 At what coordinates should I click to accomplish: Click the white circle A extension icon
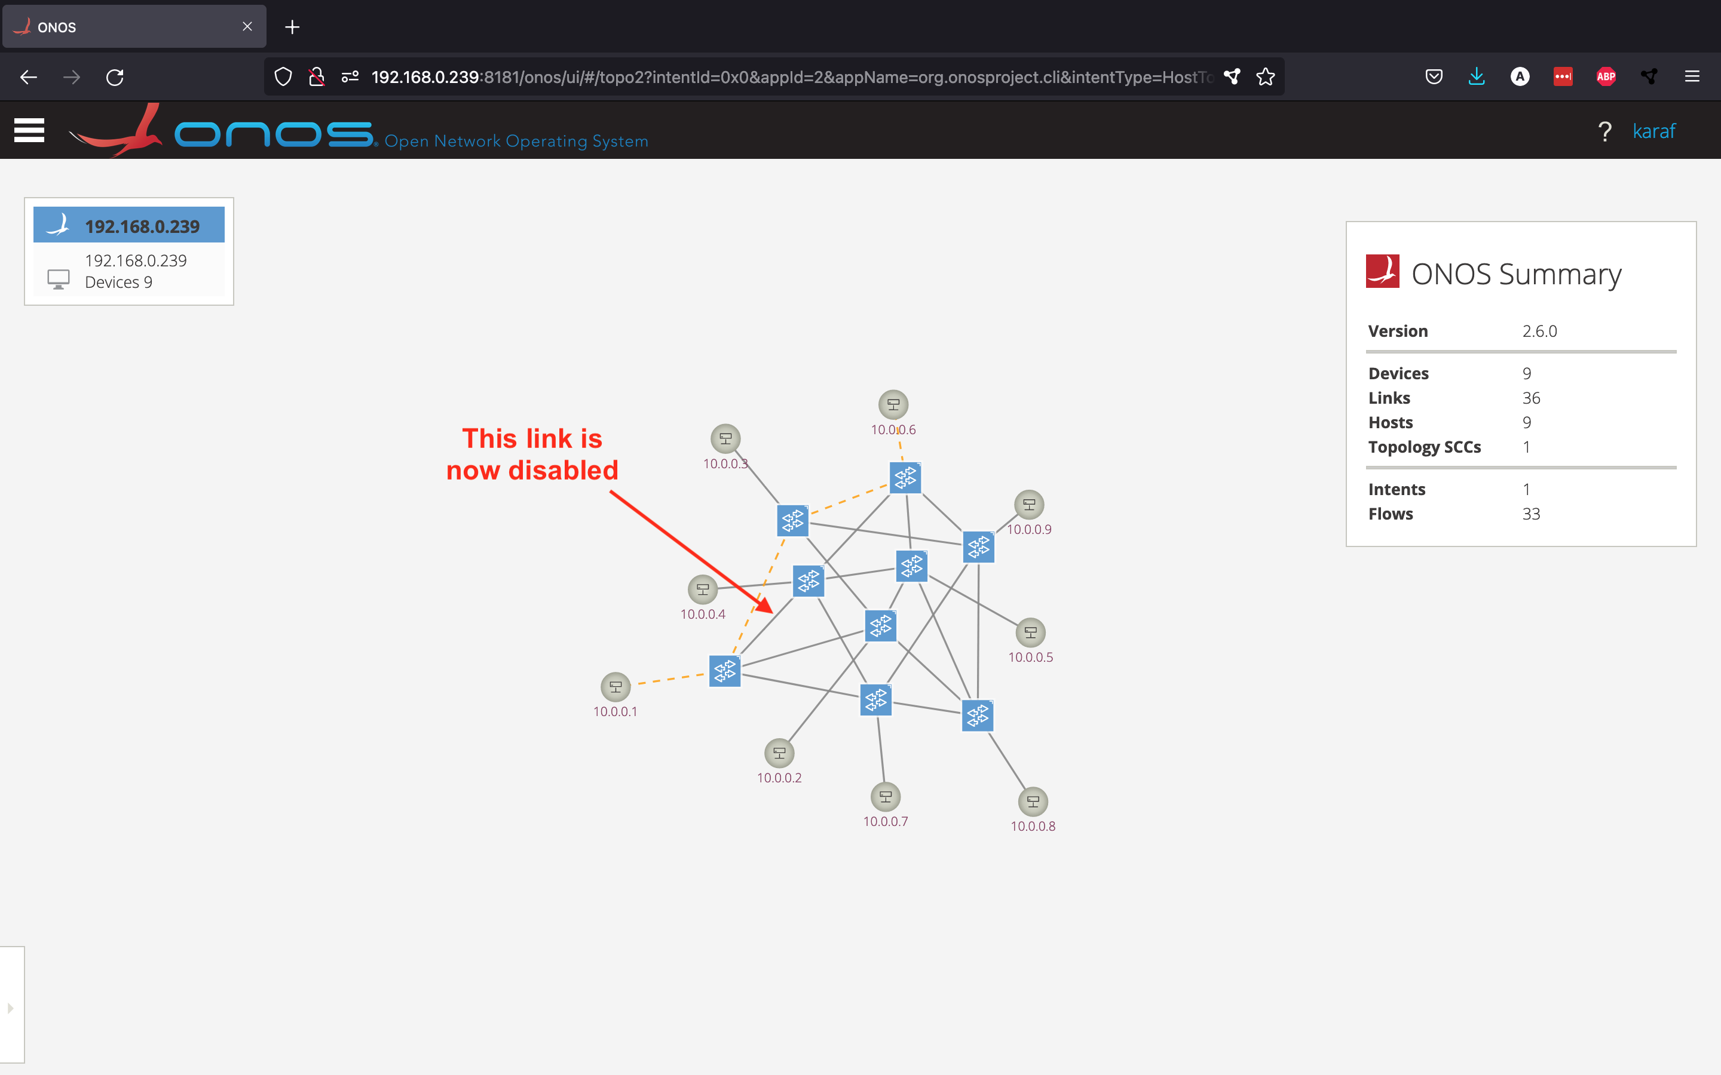tap(1520, 77)
